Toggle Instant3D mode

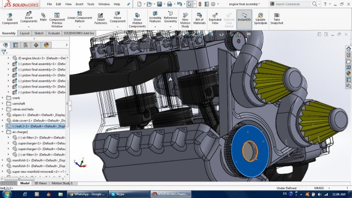pyautogui.click(x=244, y=19)
